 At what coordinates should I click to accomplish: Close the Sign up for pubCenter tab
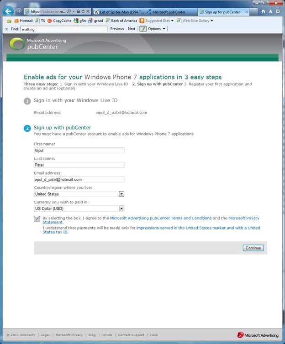(246, 12)
